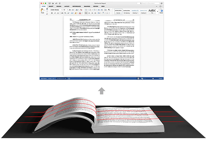Click the Cut scissors icon
207x150 pixels.
47,9
